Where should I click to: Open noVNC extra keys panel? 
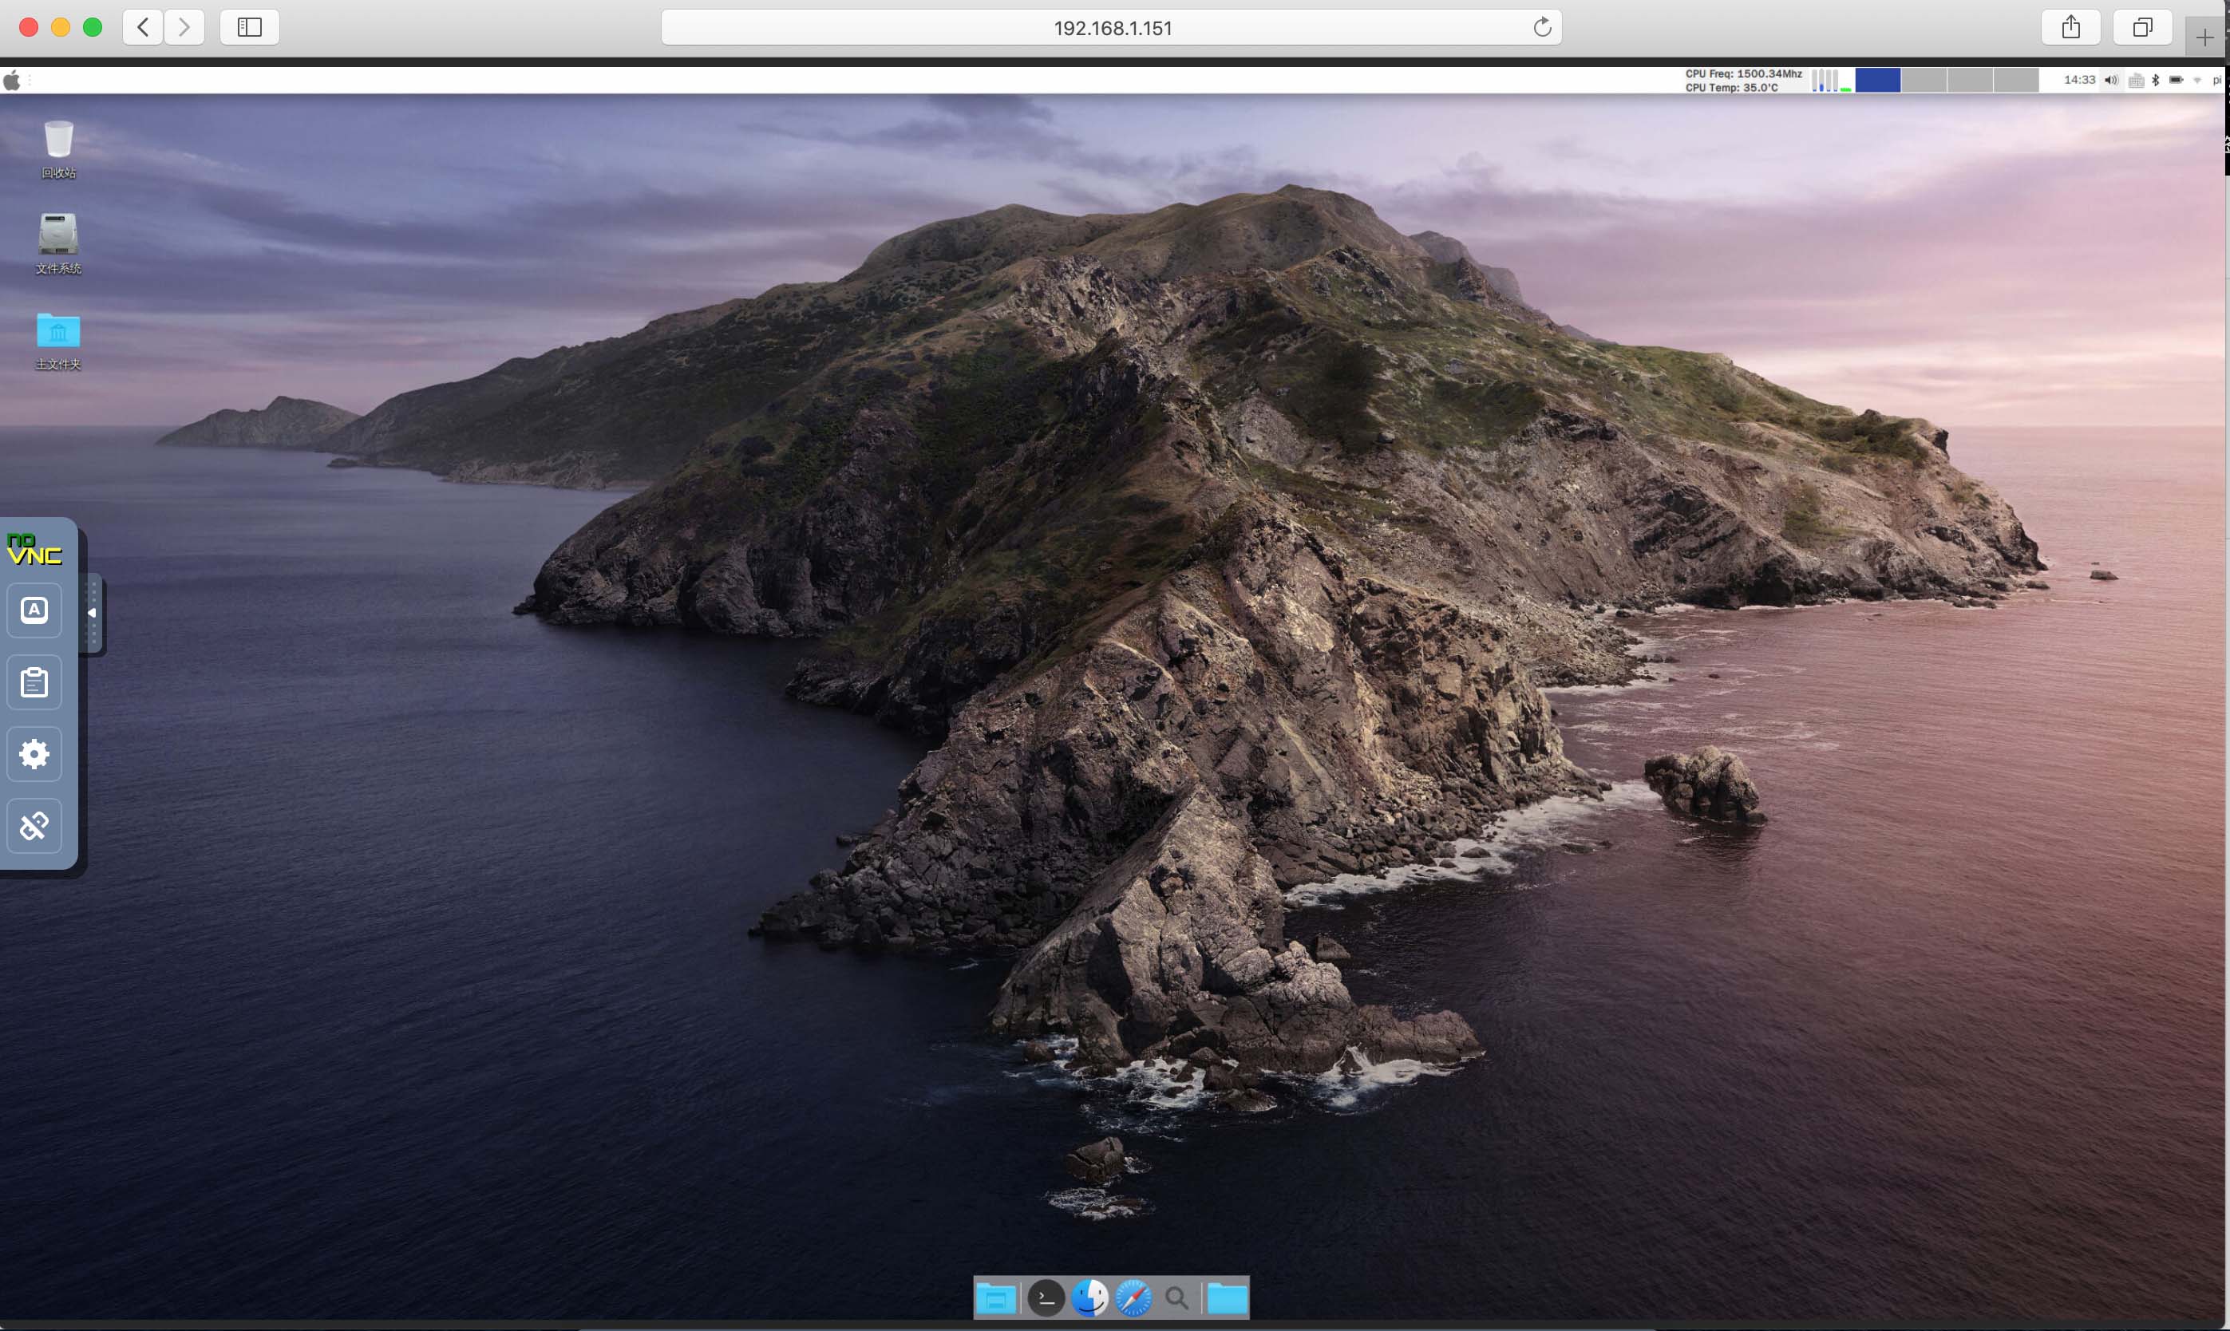tap(34, 610)
